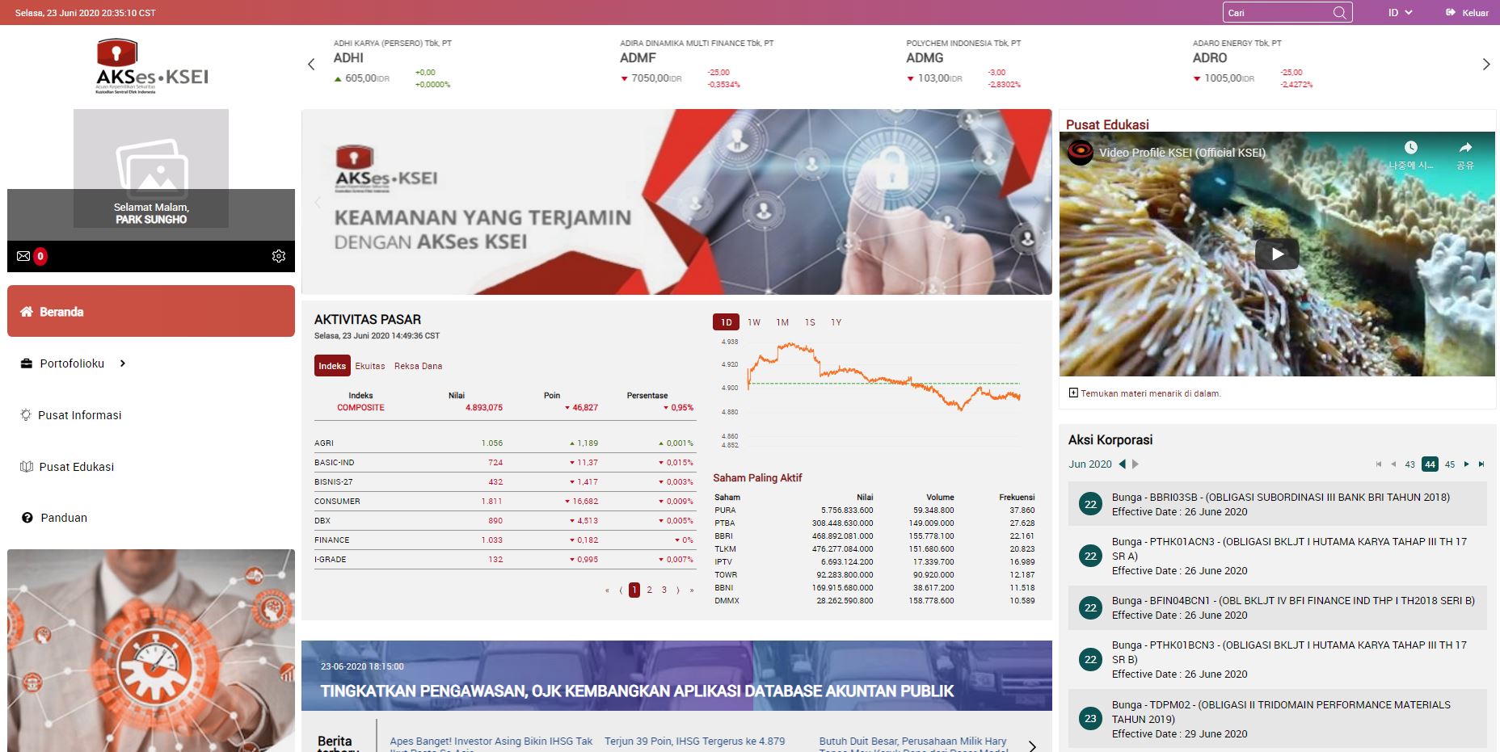Open the Bunga BFIN04BCN1 corporate action
The height and width of the screenshot is (752, 1500).
tap(1277, 607)
